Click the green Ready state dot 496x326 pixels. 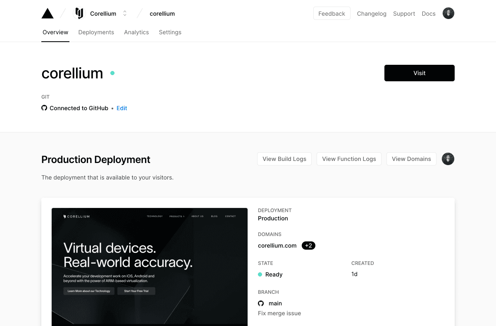(x=260, y=274)
